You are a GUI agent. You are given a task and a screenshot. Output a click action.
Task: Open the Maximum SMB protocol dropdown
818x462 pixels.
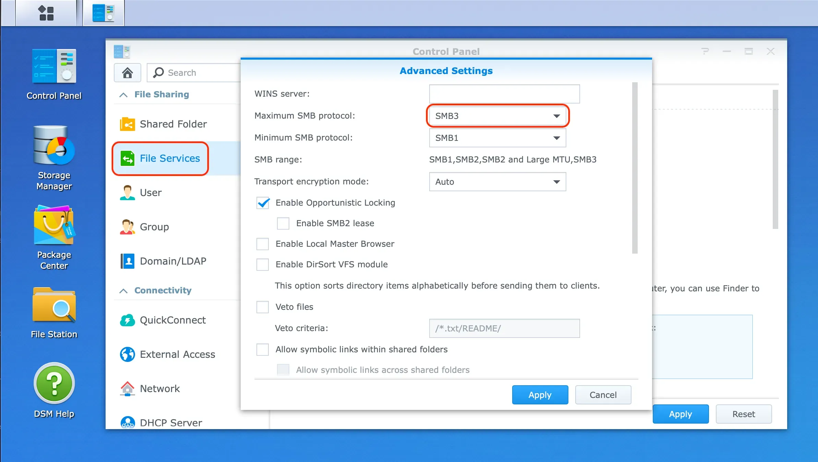click(497, 116)
